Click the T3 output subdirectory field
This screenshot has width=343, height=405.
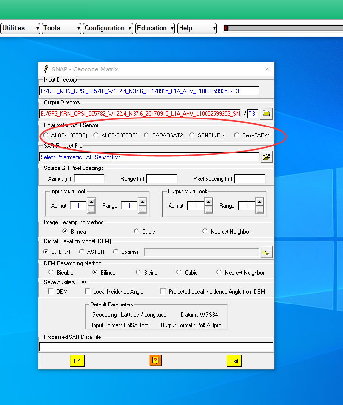(x=253, y=113)
